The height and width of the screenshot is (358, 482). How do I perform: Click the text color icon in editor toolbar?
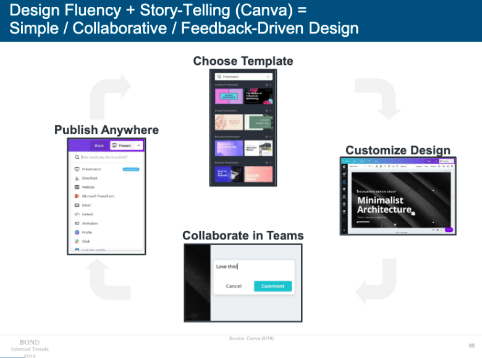click(377, 166)
